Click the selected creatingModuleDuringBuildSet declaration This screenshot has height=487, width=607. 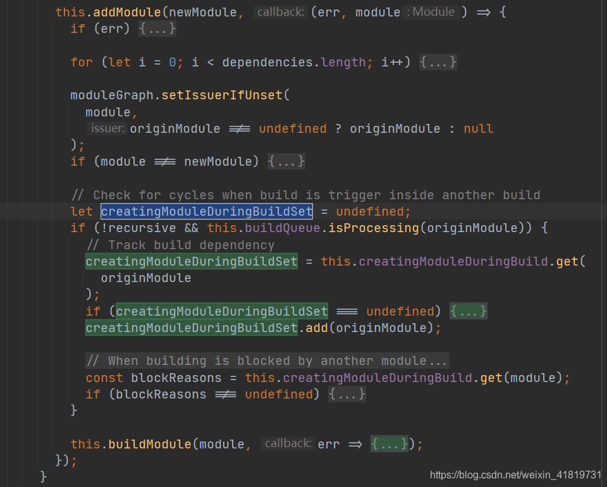coord(207,211)
